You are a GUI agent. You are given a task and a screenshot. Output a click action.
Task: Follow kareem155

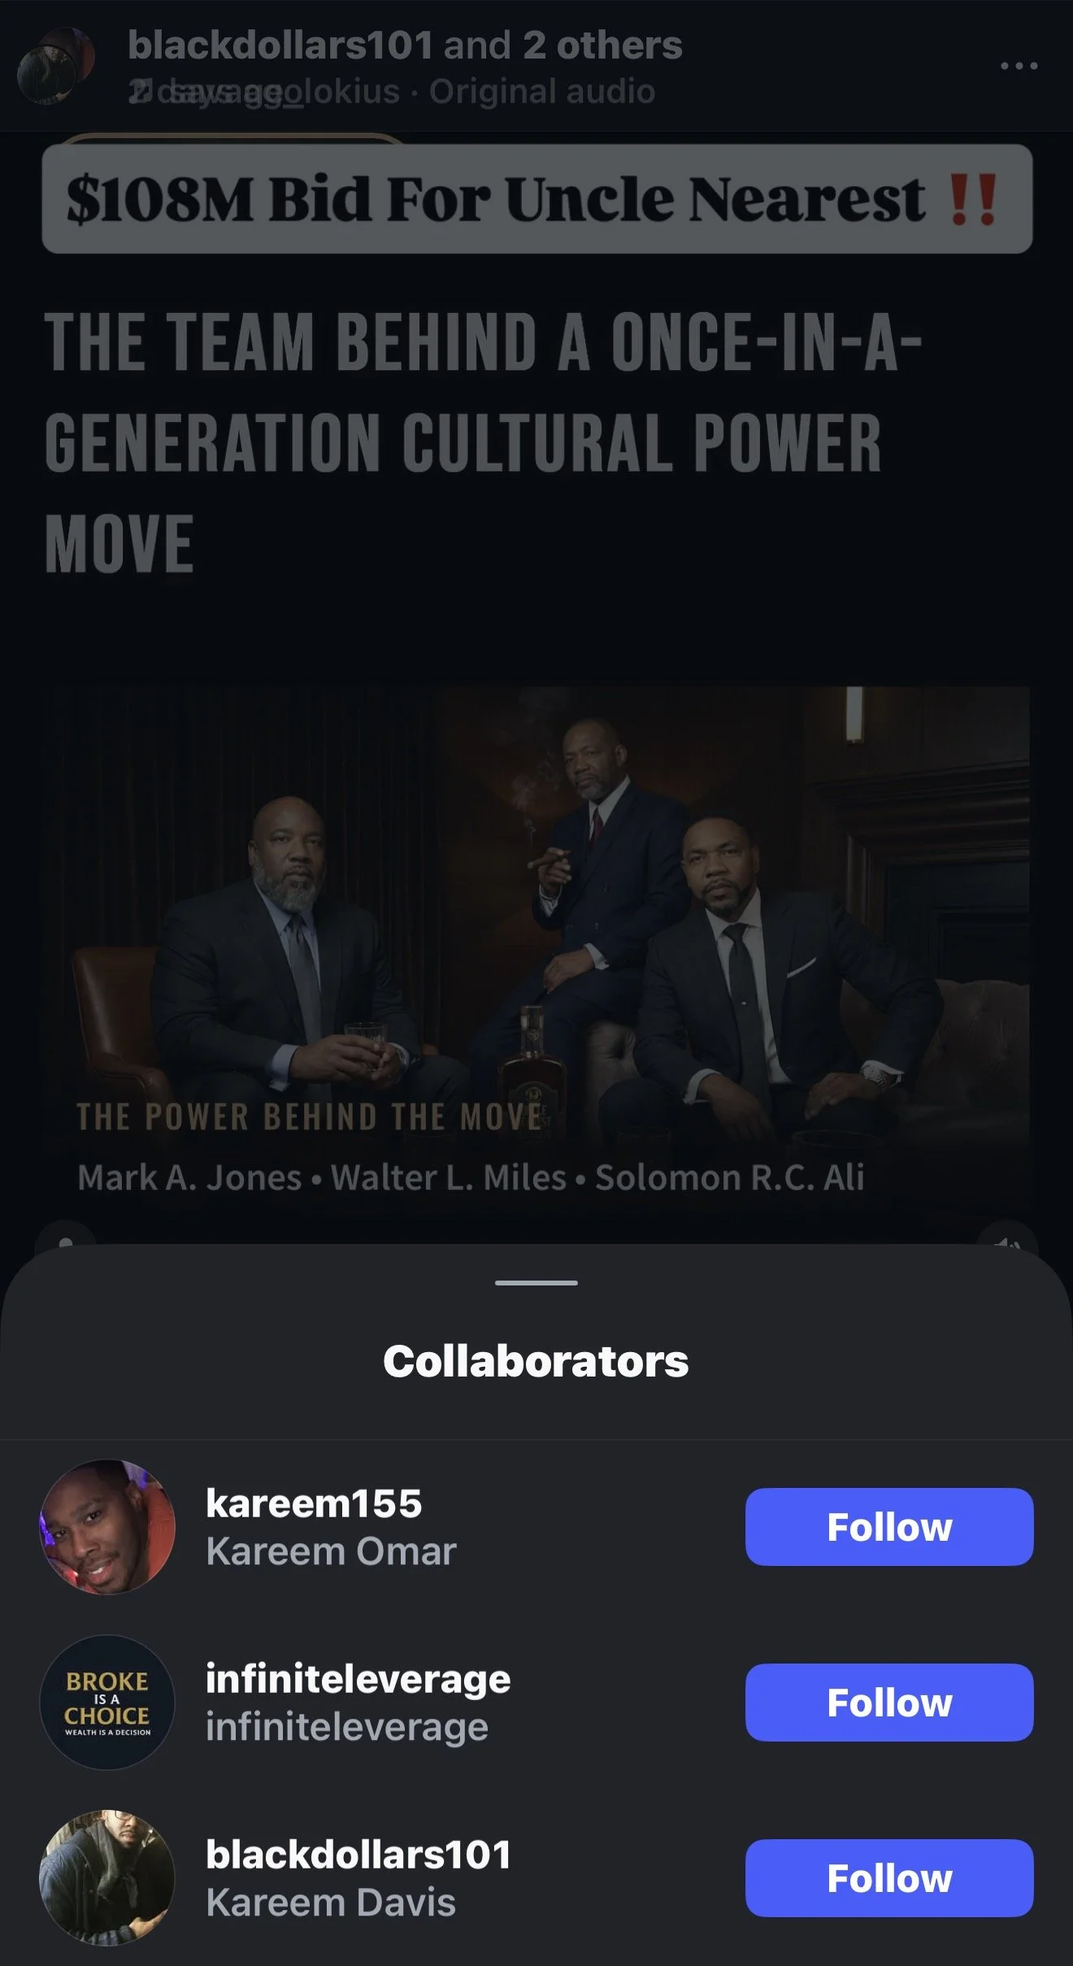889,1527
